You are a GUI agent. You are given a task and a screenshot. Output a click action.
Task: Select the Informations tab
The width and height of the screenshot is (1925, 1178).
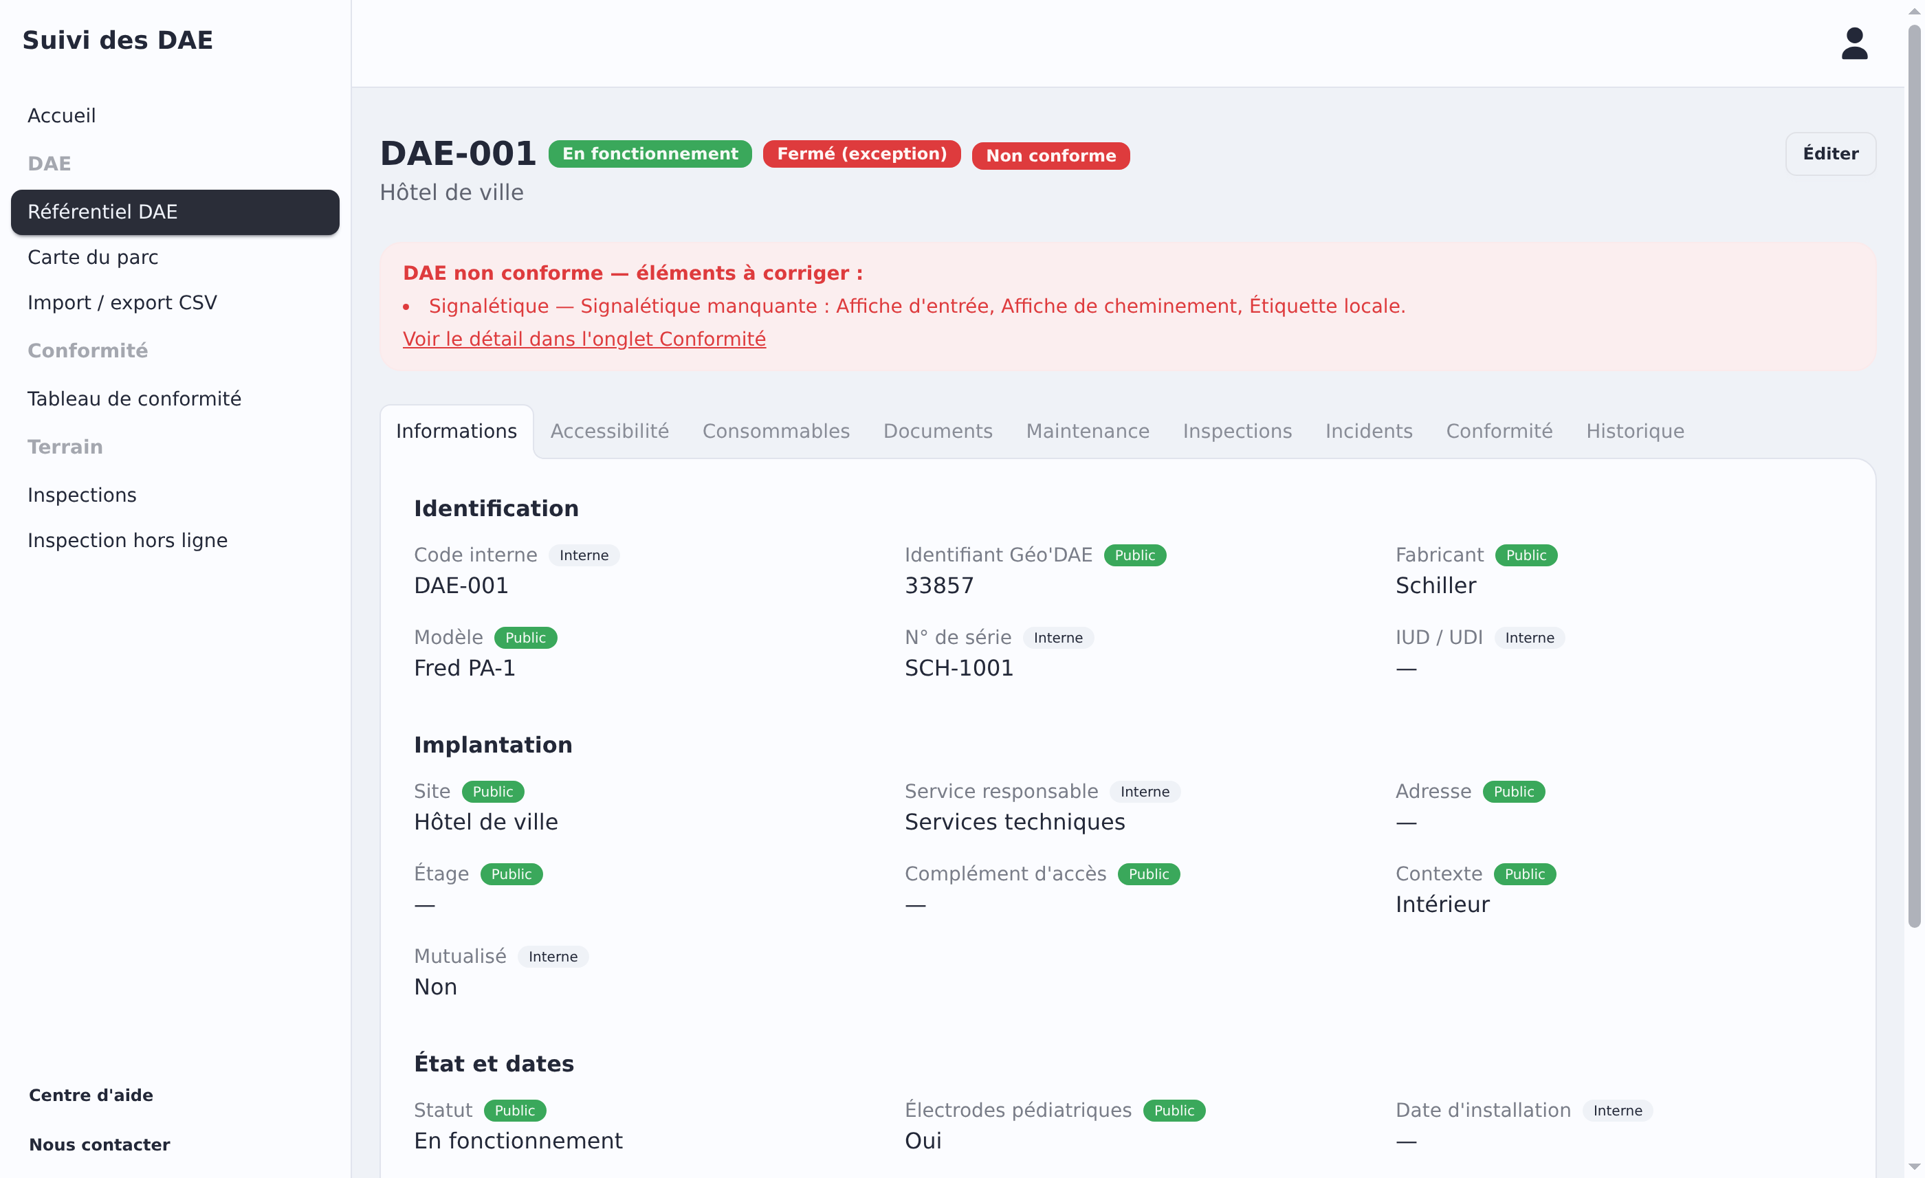point(456,431)
